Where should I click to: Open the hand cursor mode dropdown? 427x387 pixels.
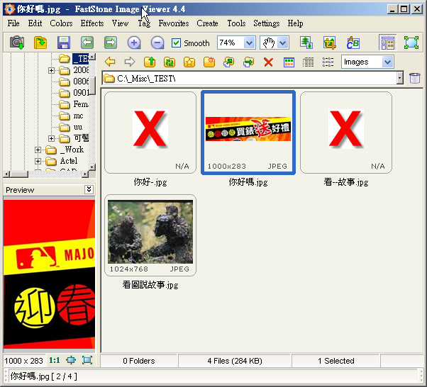click(x=283, y=43)
